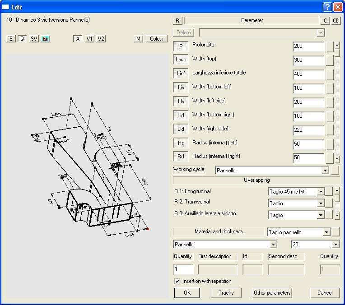The image size is (345, 305).
Task: Expand the Working cycle Pannello dropdown
Action: (x=325, y=171)
